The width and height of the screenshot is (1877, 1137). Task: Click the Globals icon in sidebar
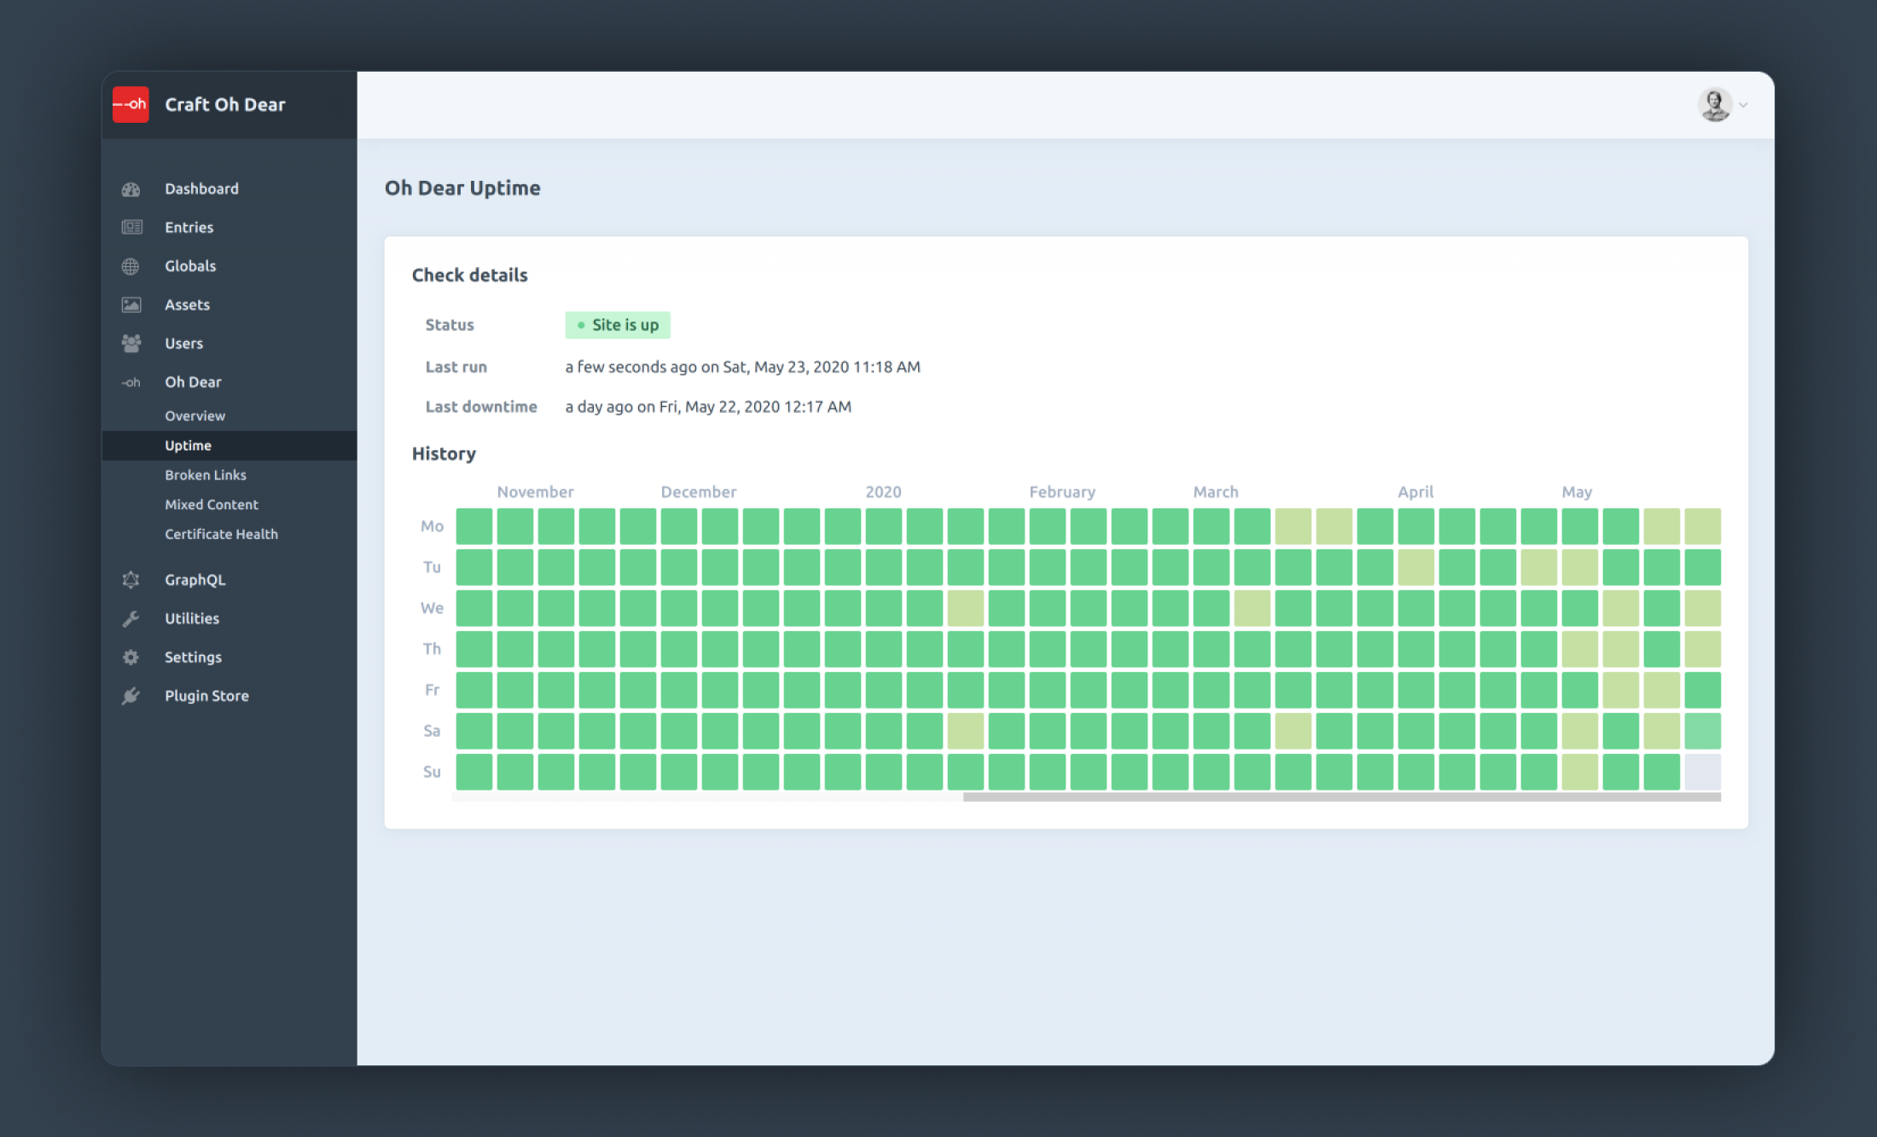pos(131,265)
